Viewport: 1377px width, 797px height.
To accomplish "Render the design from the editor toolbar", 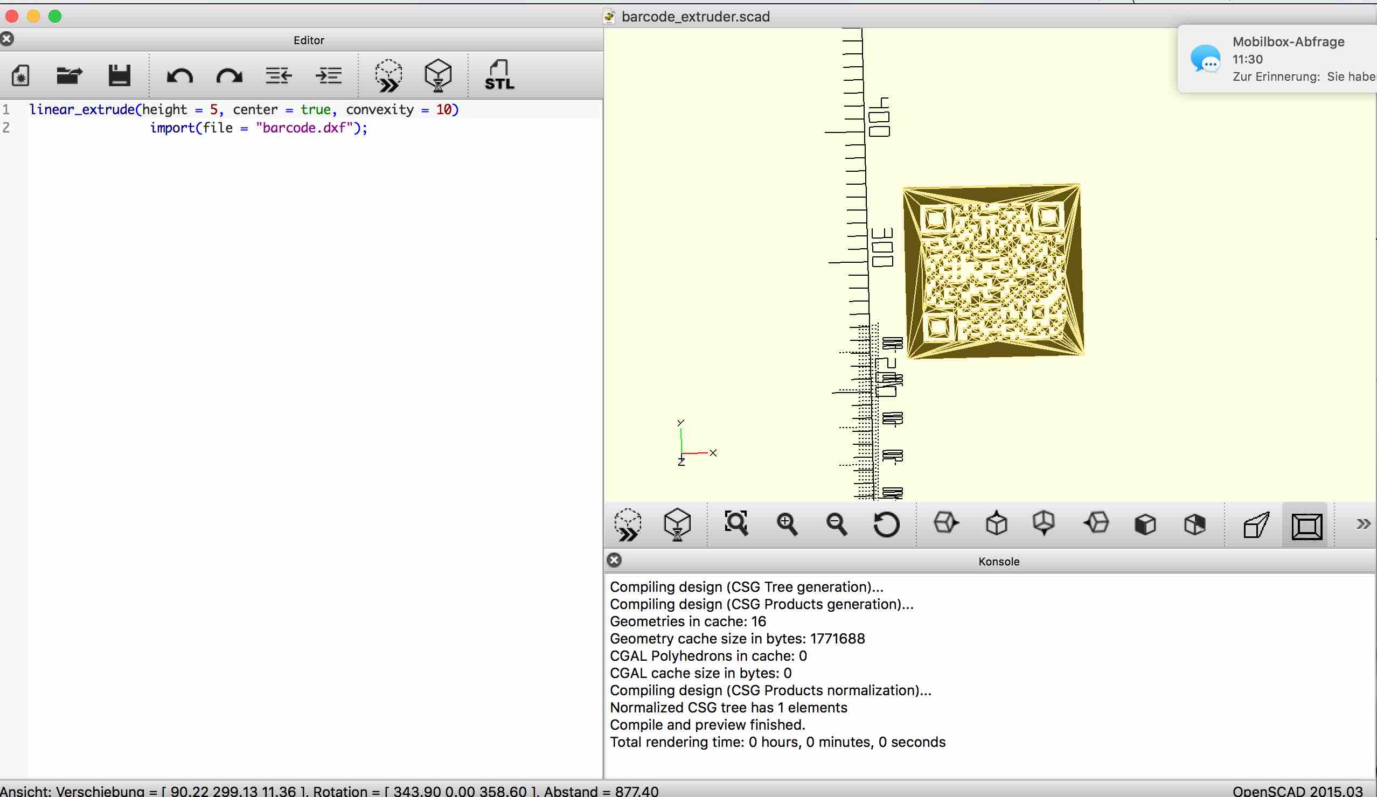I will click(x=438, y=75).
